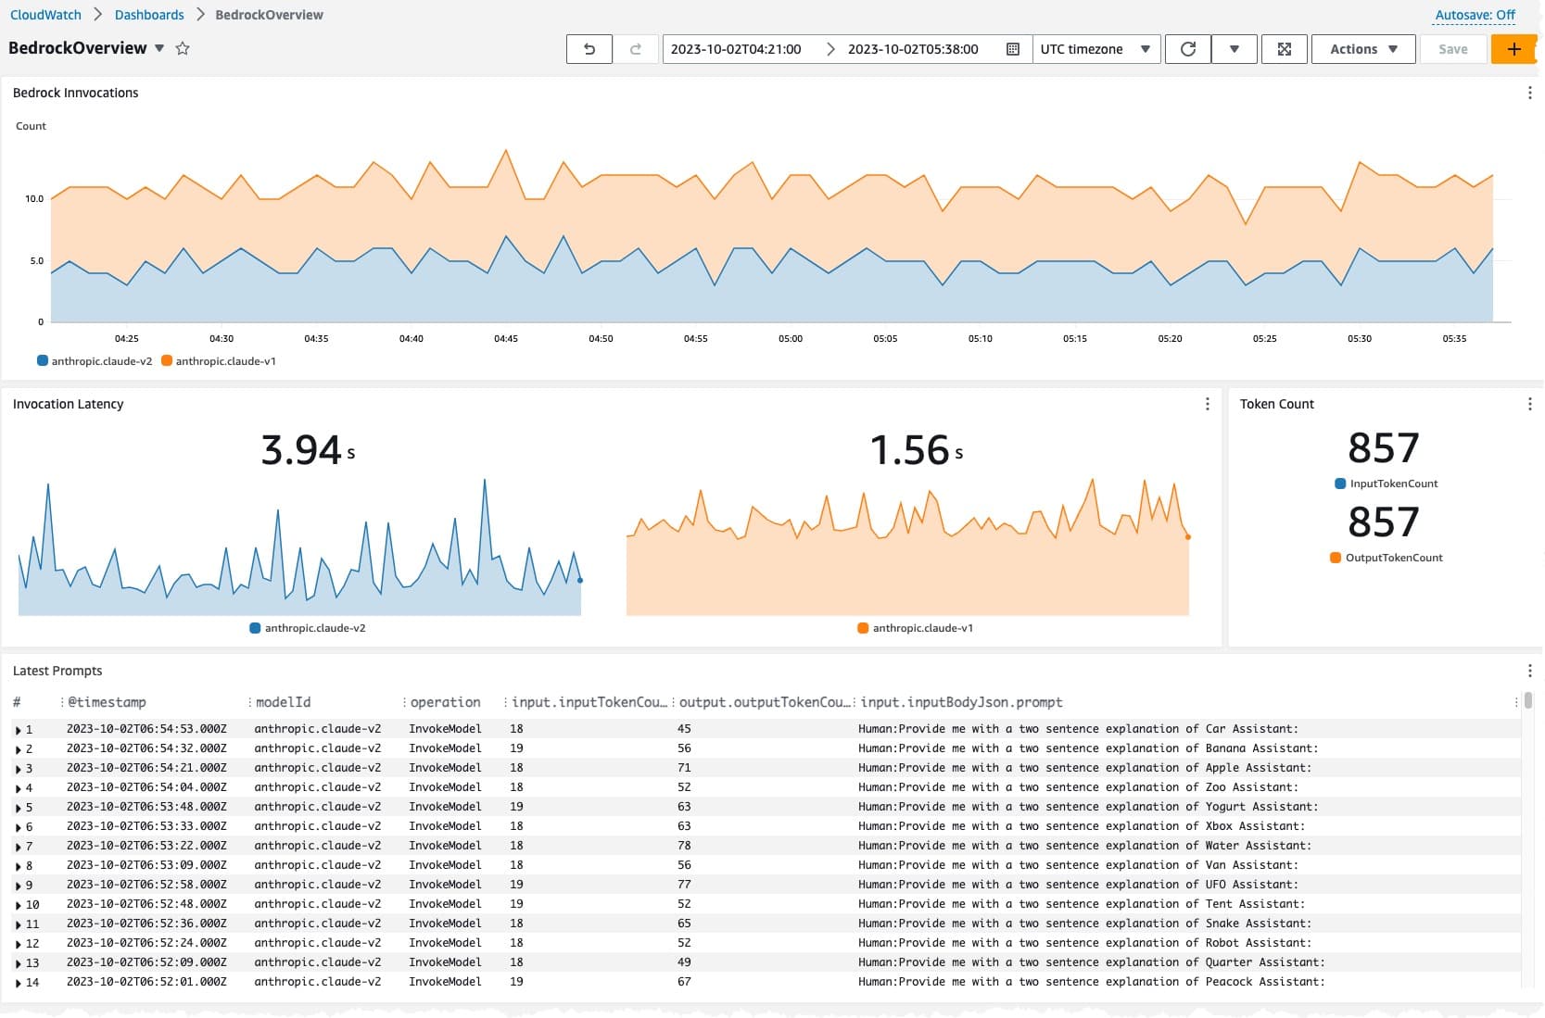Viewport: 1545px width, 1018px height.
Task: Expand row 2 in Latest Prompts
Action: [19, 749]
